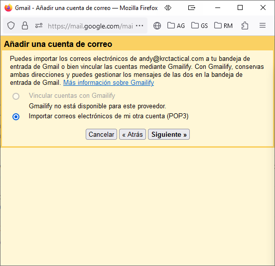This screenshot has height=266, width=275.
Task: Maximize the Firefox window
Action: (x=240, y=7)
